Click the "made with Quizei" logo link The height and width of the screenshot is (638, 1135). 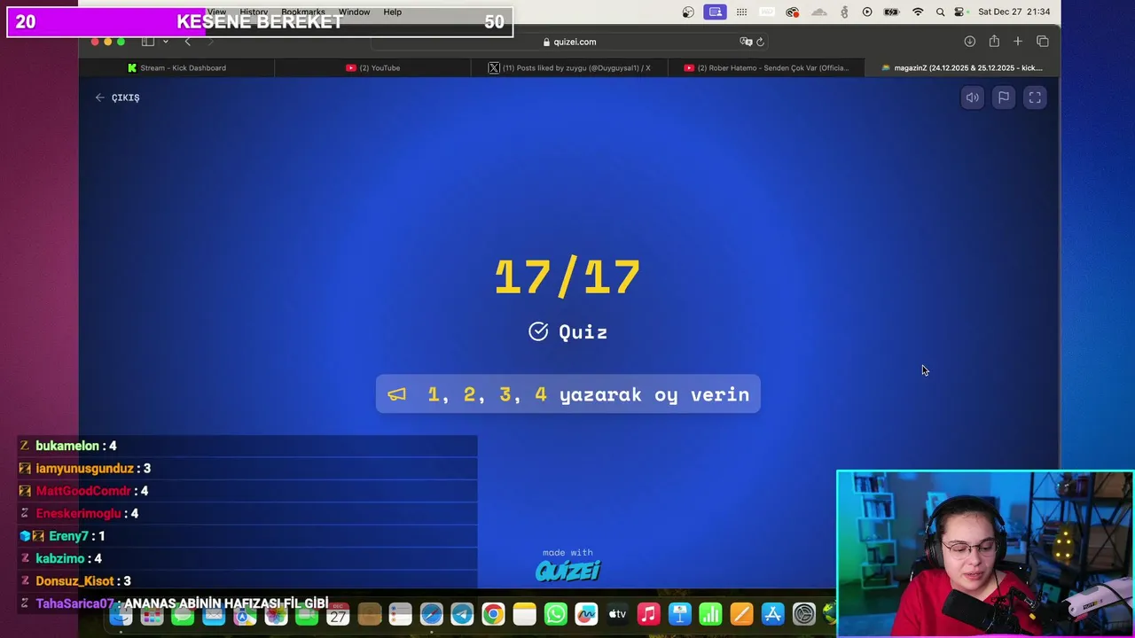[x=567, y=565]
